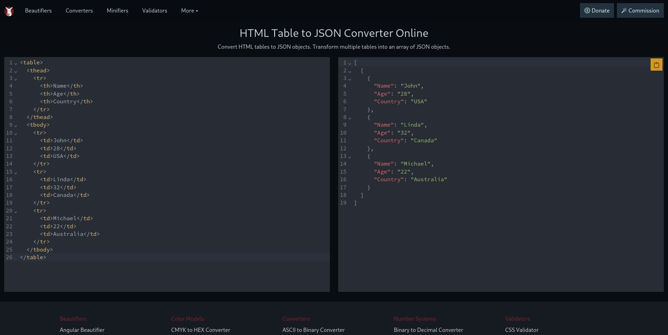668x335 pixels.
Task: Click the <td>32</td> line in HTML editor
Action: pyautogui.click(x=58, y=188)
